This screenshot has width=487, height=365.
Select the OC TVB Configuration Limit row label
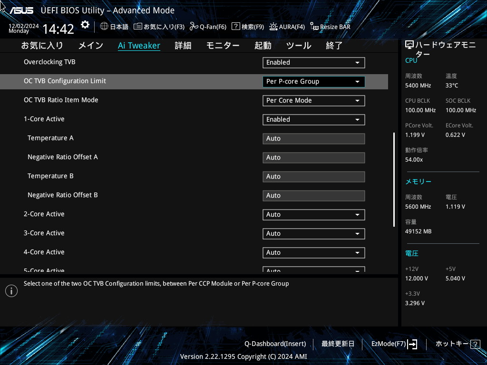click(x=65, y=81)
